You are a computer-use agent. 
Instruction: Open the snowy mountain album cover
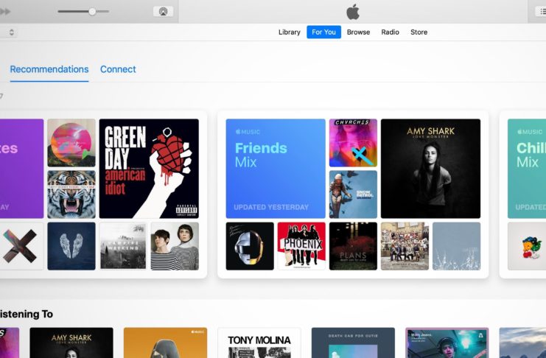point(522,343)
